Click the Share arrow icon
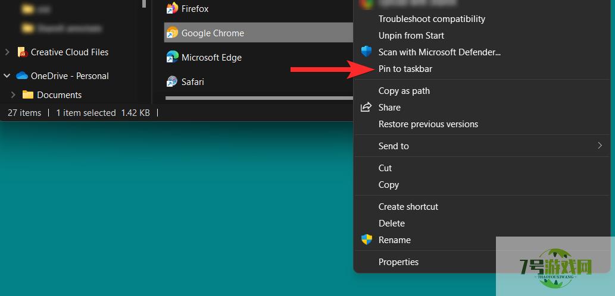Viewport: 615px width, 296px height. (x=366, y=107)
